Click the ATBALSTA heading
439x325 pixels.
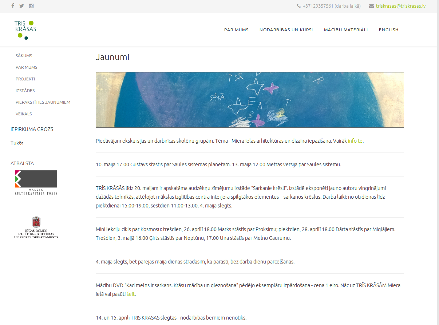pos(22,163)
